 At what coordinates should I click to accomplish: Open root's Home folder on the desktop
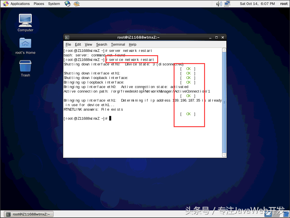pyautogui.click(x=25, y=44)
